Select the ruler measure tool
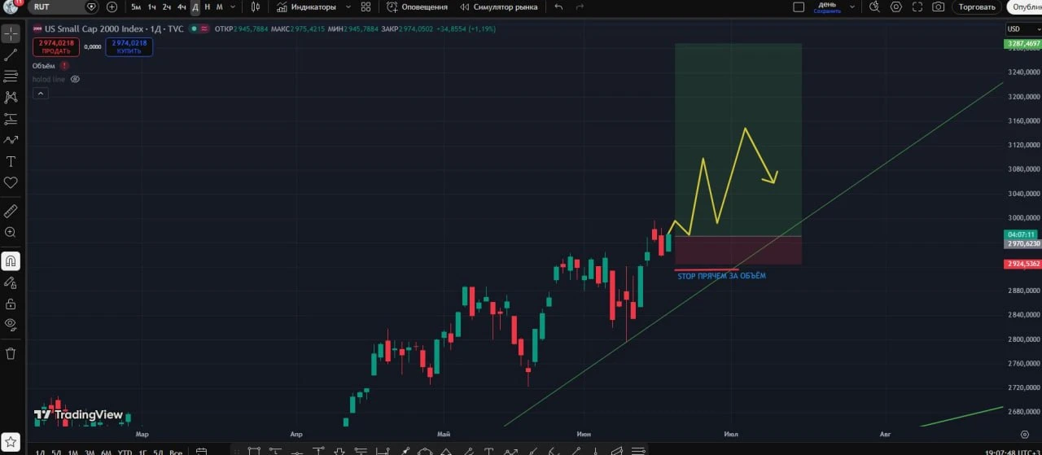Viewport: 1042px width, 455px height. (11, 211)
